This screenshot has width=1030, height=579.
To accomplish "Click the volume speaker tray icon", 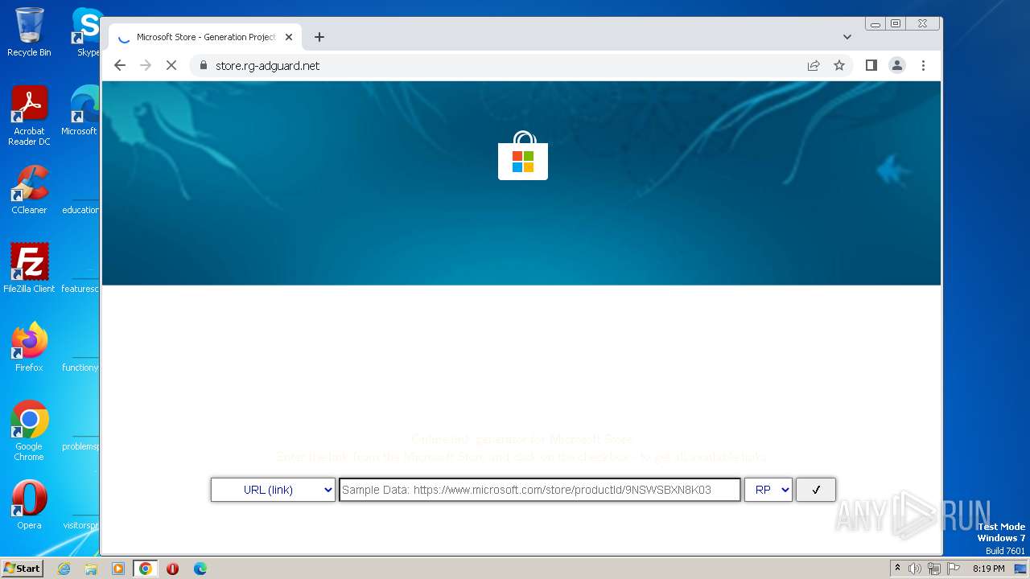I will click(915, 569).
